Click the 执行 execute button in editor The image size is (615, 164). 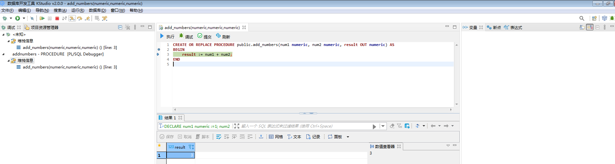pyautogui.click(x=167, y=37)
